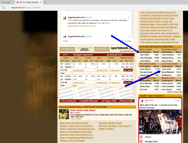The width and height of the screenshot is (188, 143).
Task: Click BET NOW for JACKST game
Action: 128,70
